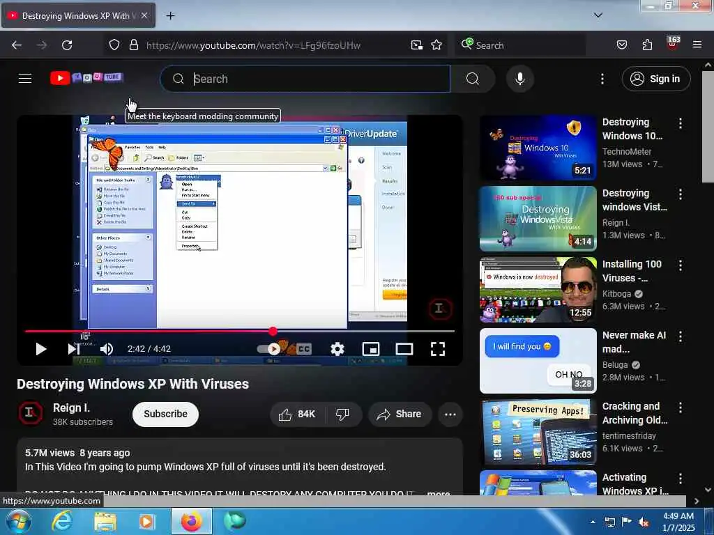Switch to theater mode
The image size is (714, 535).
(x=404, y=349)
